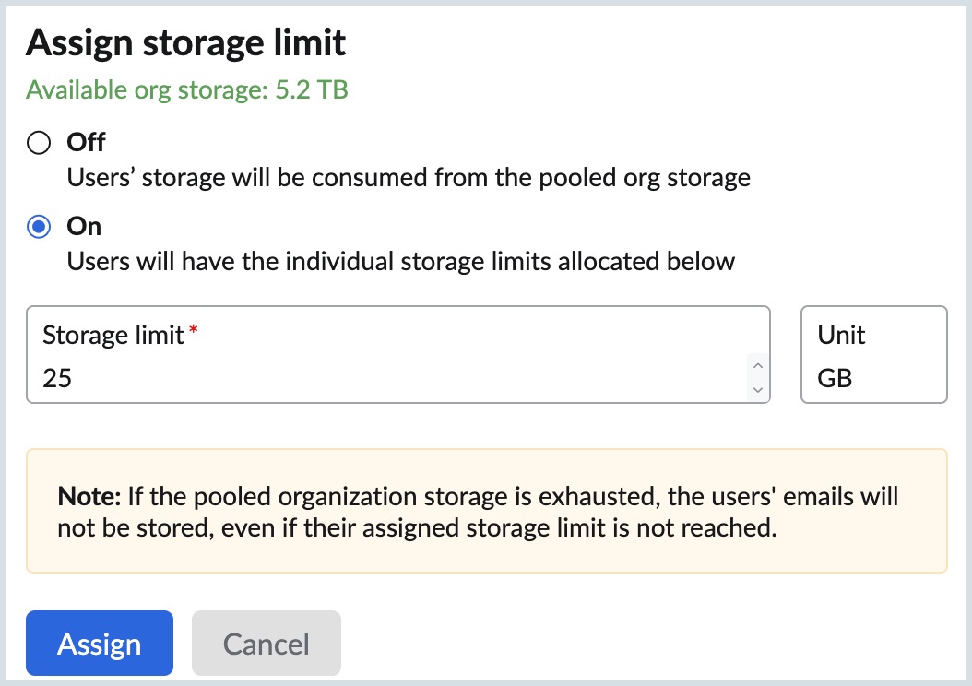The height and width of the screenshot is (686, 972).
Task: Confirm the 25 GB storage limit
Action: [x=99, y=643]
